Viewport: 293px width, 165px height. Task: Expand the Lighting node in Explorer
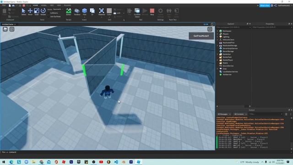click(x=217, y=37)
